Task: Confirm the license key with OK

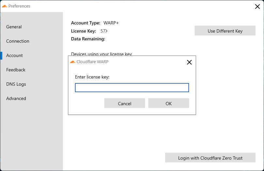Action: 169,104
